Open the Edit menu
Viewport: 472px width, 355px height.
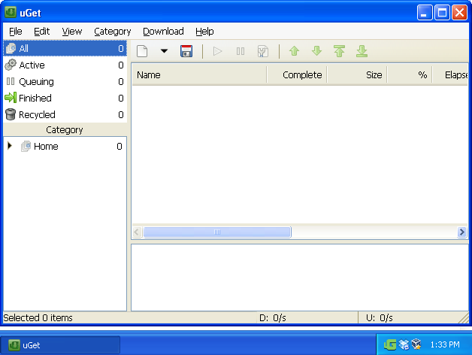[41, 32]
